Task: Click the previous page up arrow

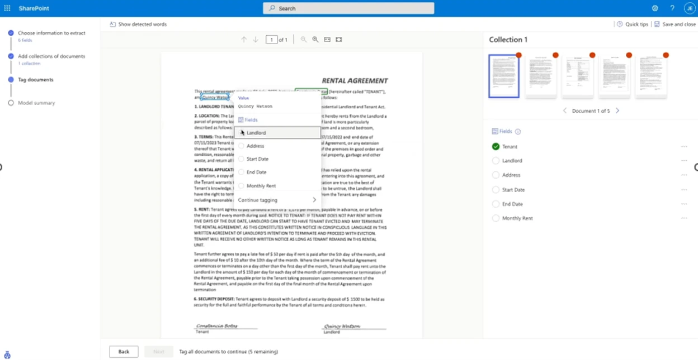Action: (244, 39)
